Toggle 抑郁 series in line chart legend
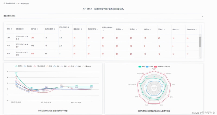 49,66
